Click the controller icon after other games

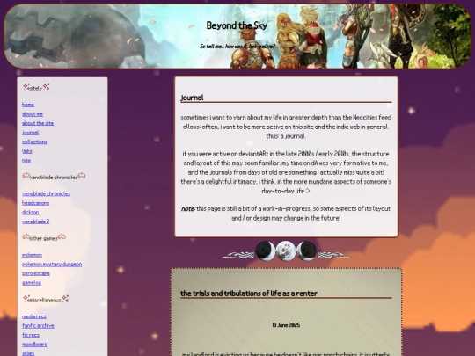tap(62, 236)
